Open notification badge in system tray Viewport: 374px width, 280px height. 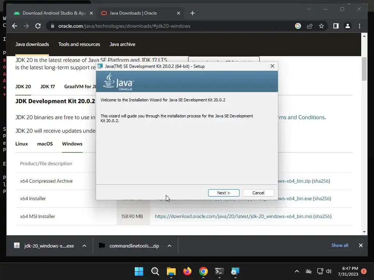pos(364,271)
